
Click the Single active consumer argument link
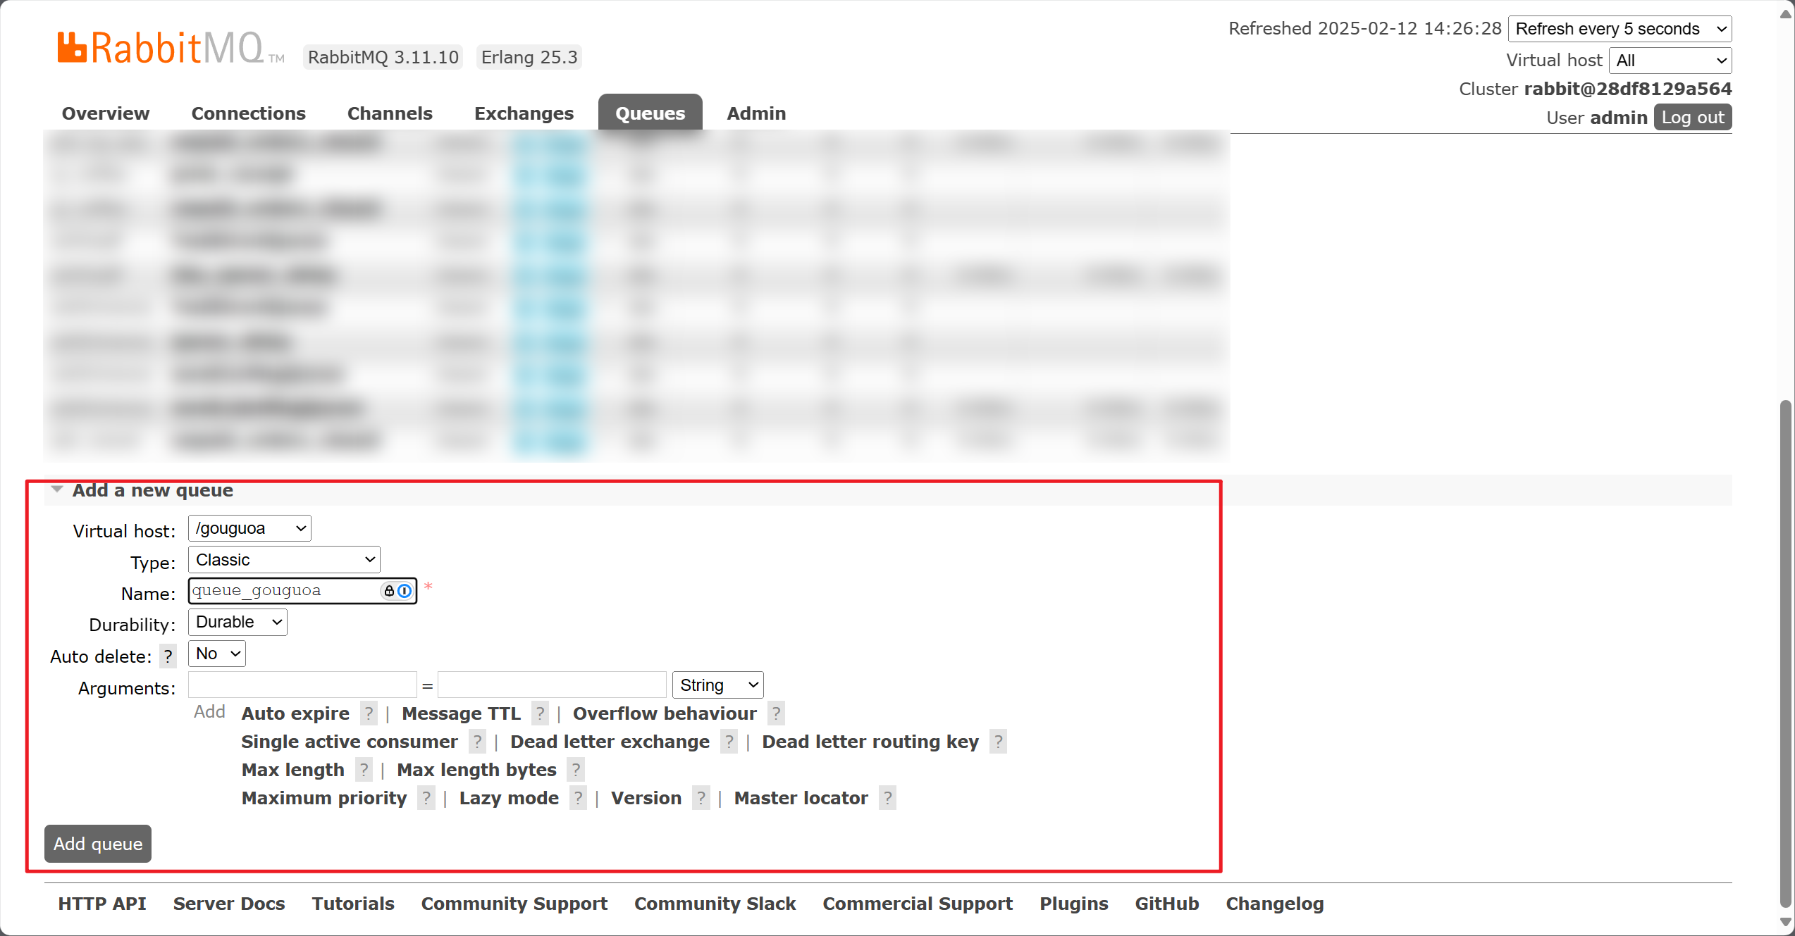pyautogui.click(x=350, y=742)
